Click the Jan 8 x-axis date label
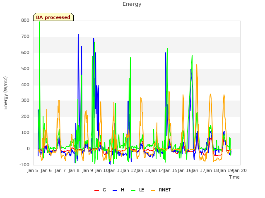 [x=74, y=170]
